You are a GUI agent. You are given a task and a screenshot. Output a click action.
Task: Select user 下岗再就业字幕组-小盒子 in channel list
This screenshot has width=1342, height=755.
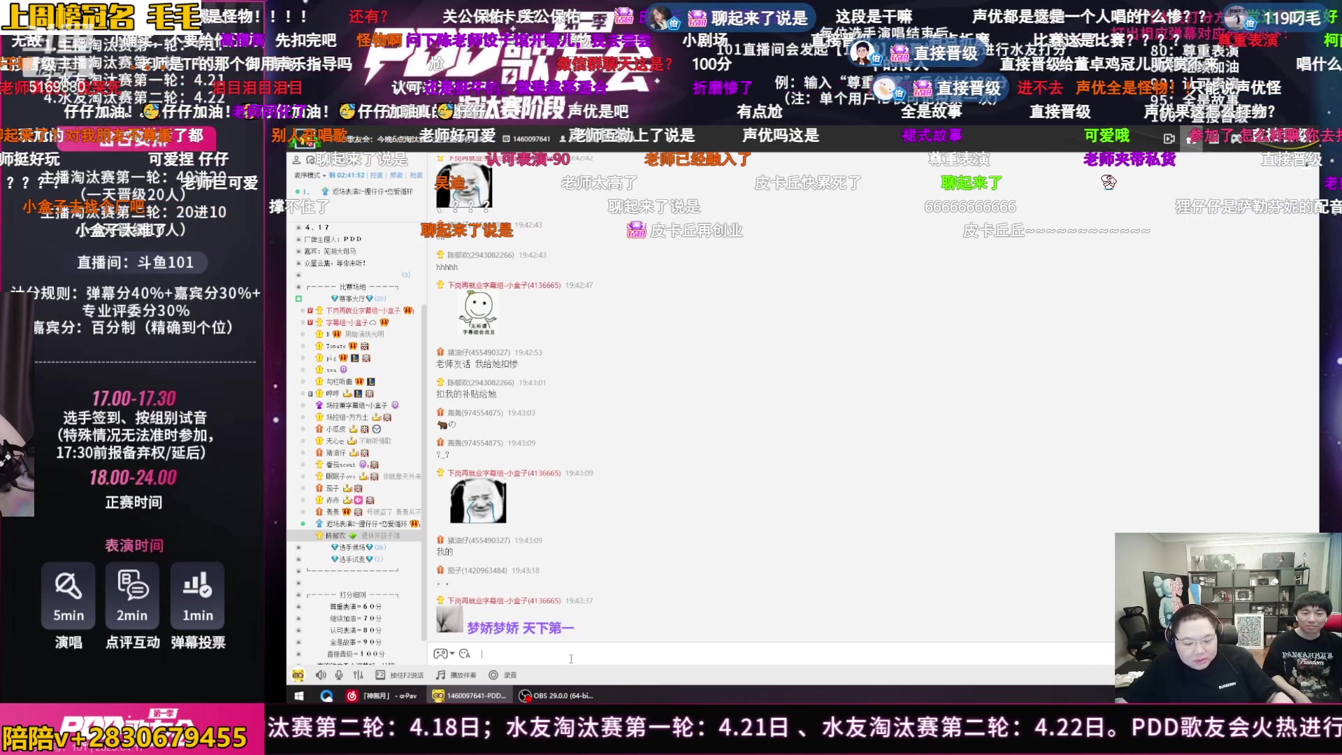363,310
